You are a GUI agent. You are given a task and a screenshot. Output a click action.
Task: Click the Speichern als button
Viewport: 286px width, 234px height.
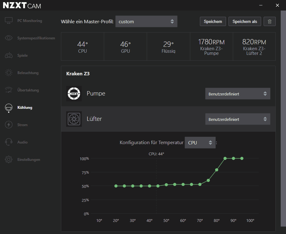pos(245,21)
